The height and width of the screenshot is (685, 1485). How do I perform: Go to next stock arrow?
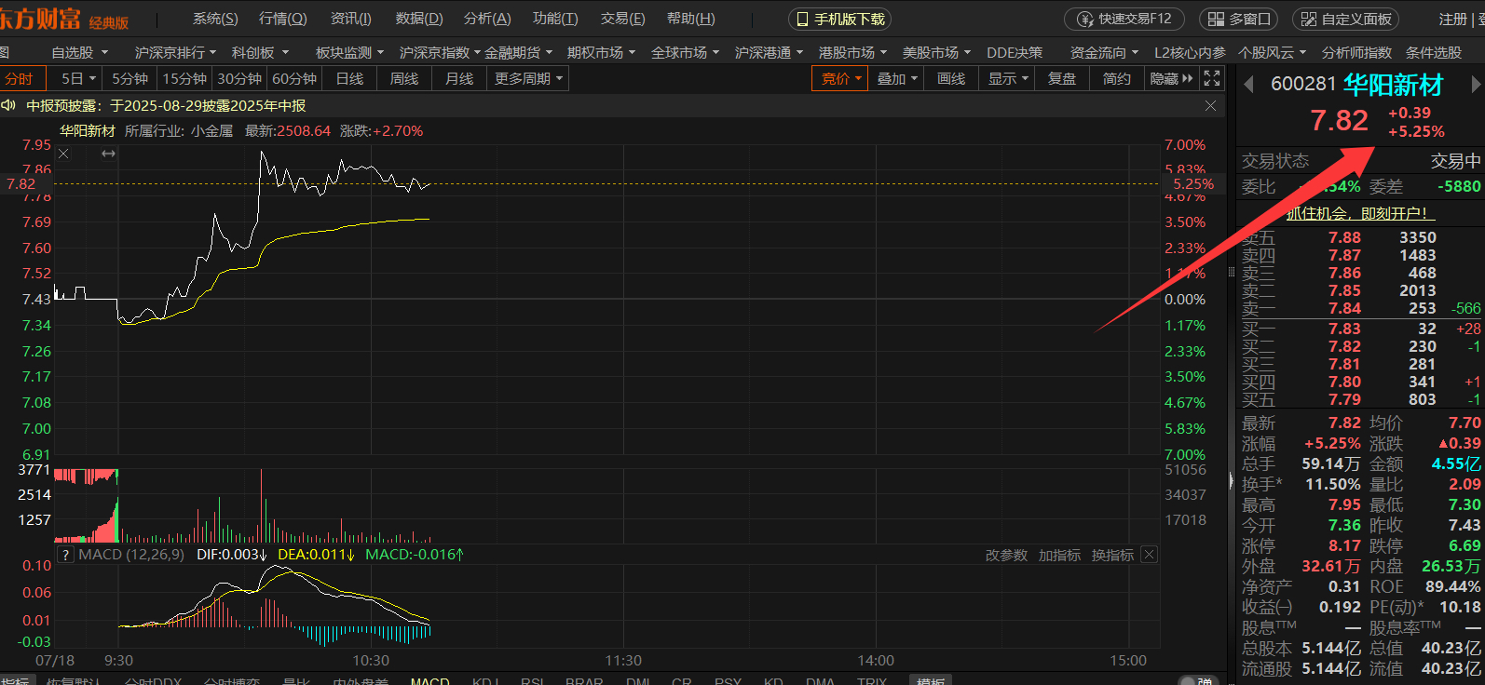1476,85
